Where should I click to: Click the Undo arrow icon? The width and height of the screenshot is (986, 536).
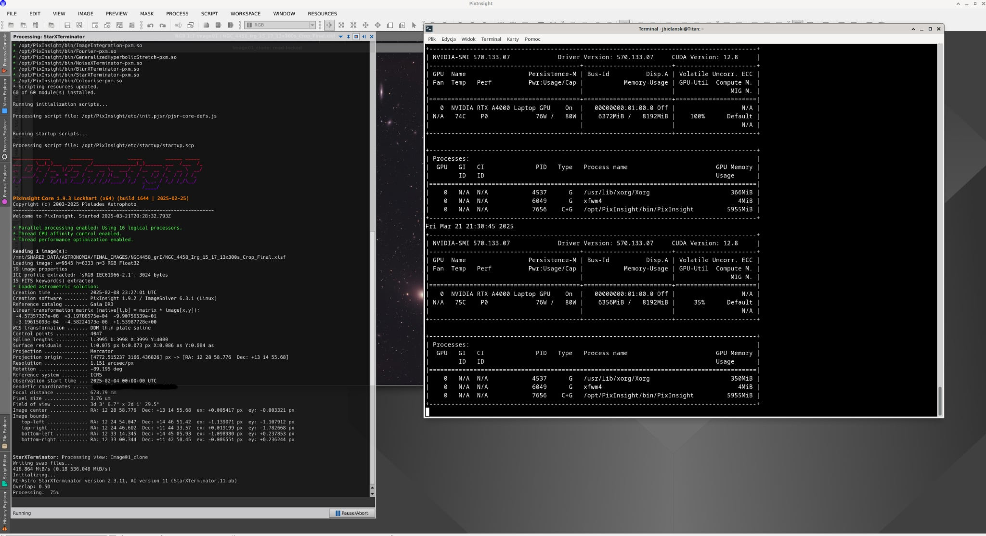pos(150,25)
